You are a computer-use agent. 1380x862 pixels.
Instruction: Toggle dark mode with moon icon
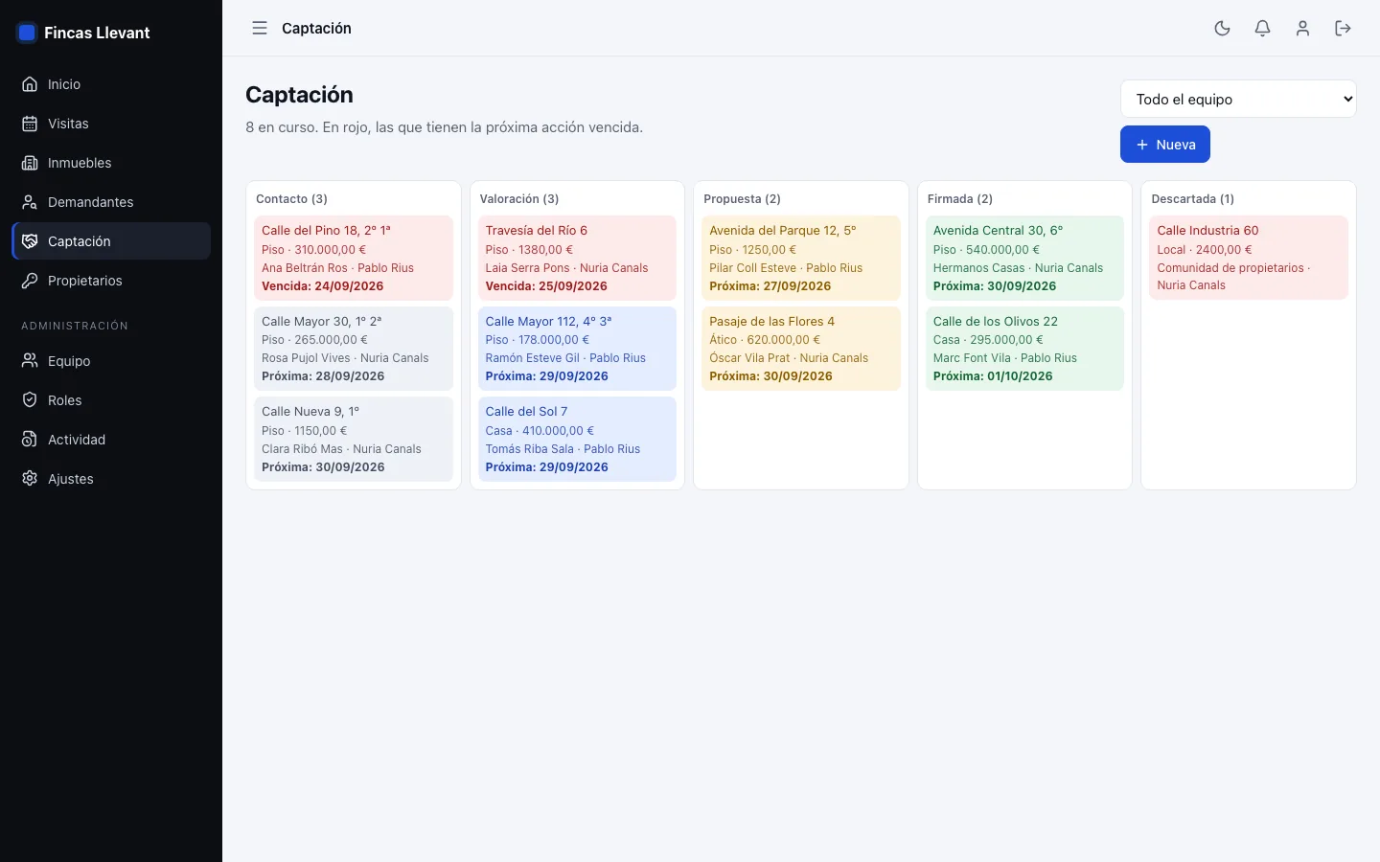(x=1223, y=29)
